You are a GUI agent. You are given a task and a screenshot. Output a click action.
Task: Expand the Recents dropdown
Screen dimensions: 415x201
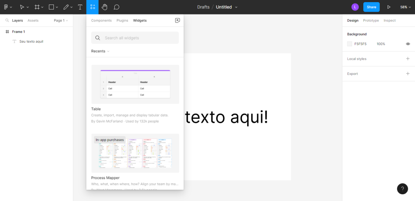tap(100, 51)
